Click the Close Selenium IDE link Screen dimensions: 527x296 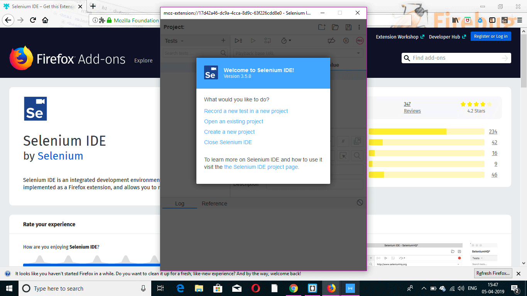tap(228, 142)
